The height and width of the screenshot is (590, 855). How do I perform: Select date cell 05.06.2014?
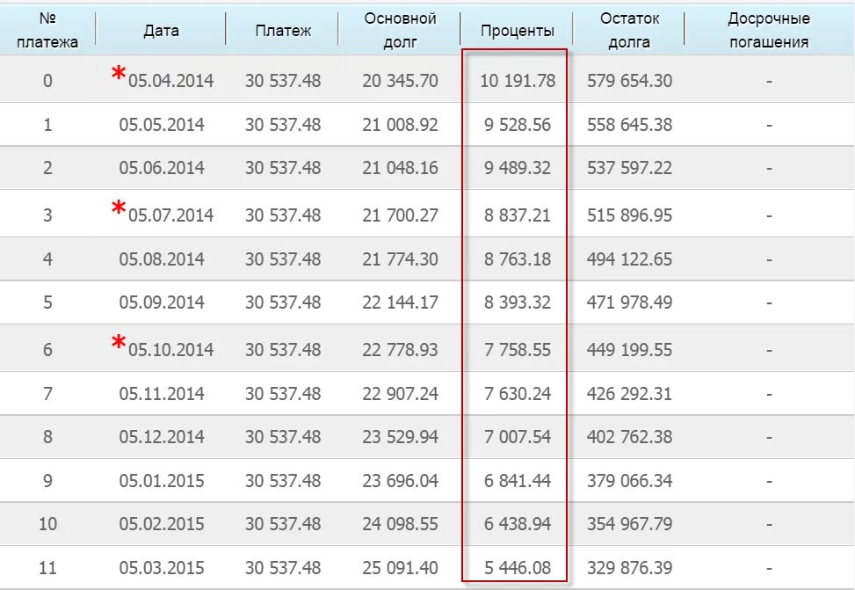click(162, 168)
